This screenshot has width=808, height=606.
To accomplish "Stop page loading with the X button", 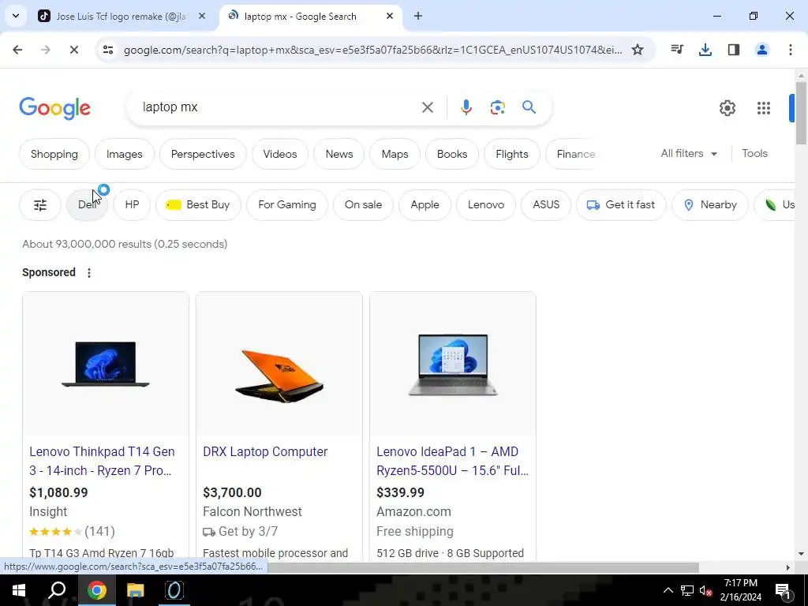I will click(73, 50).
